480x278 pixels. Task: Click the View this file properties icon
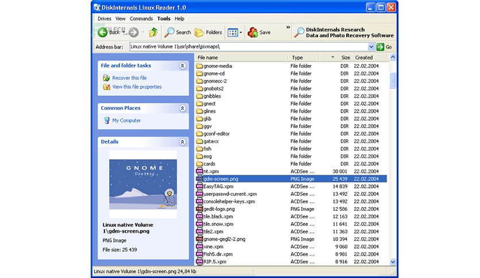coord(106,87)
